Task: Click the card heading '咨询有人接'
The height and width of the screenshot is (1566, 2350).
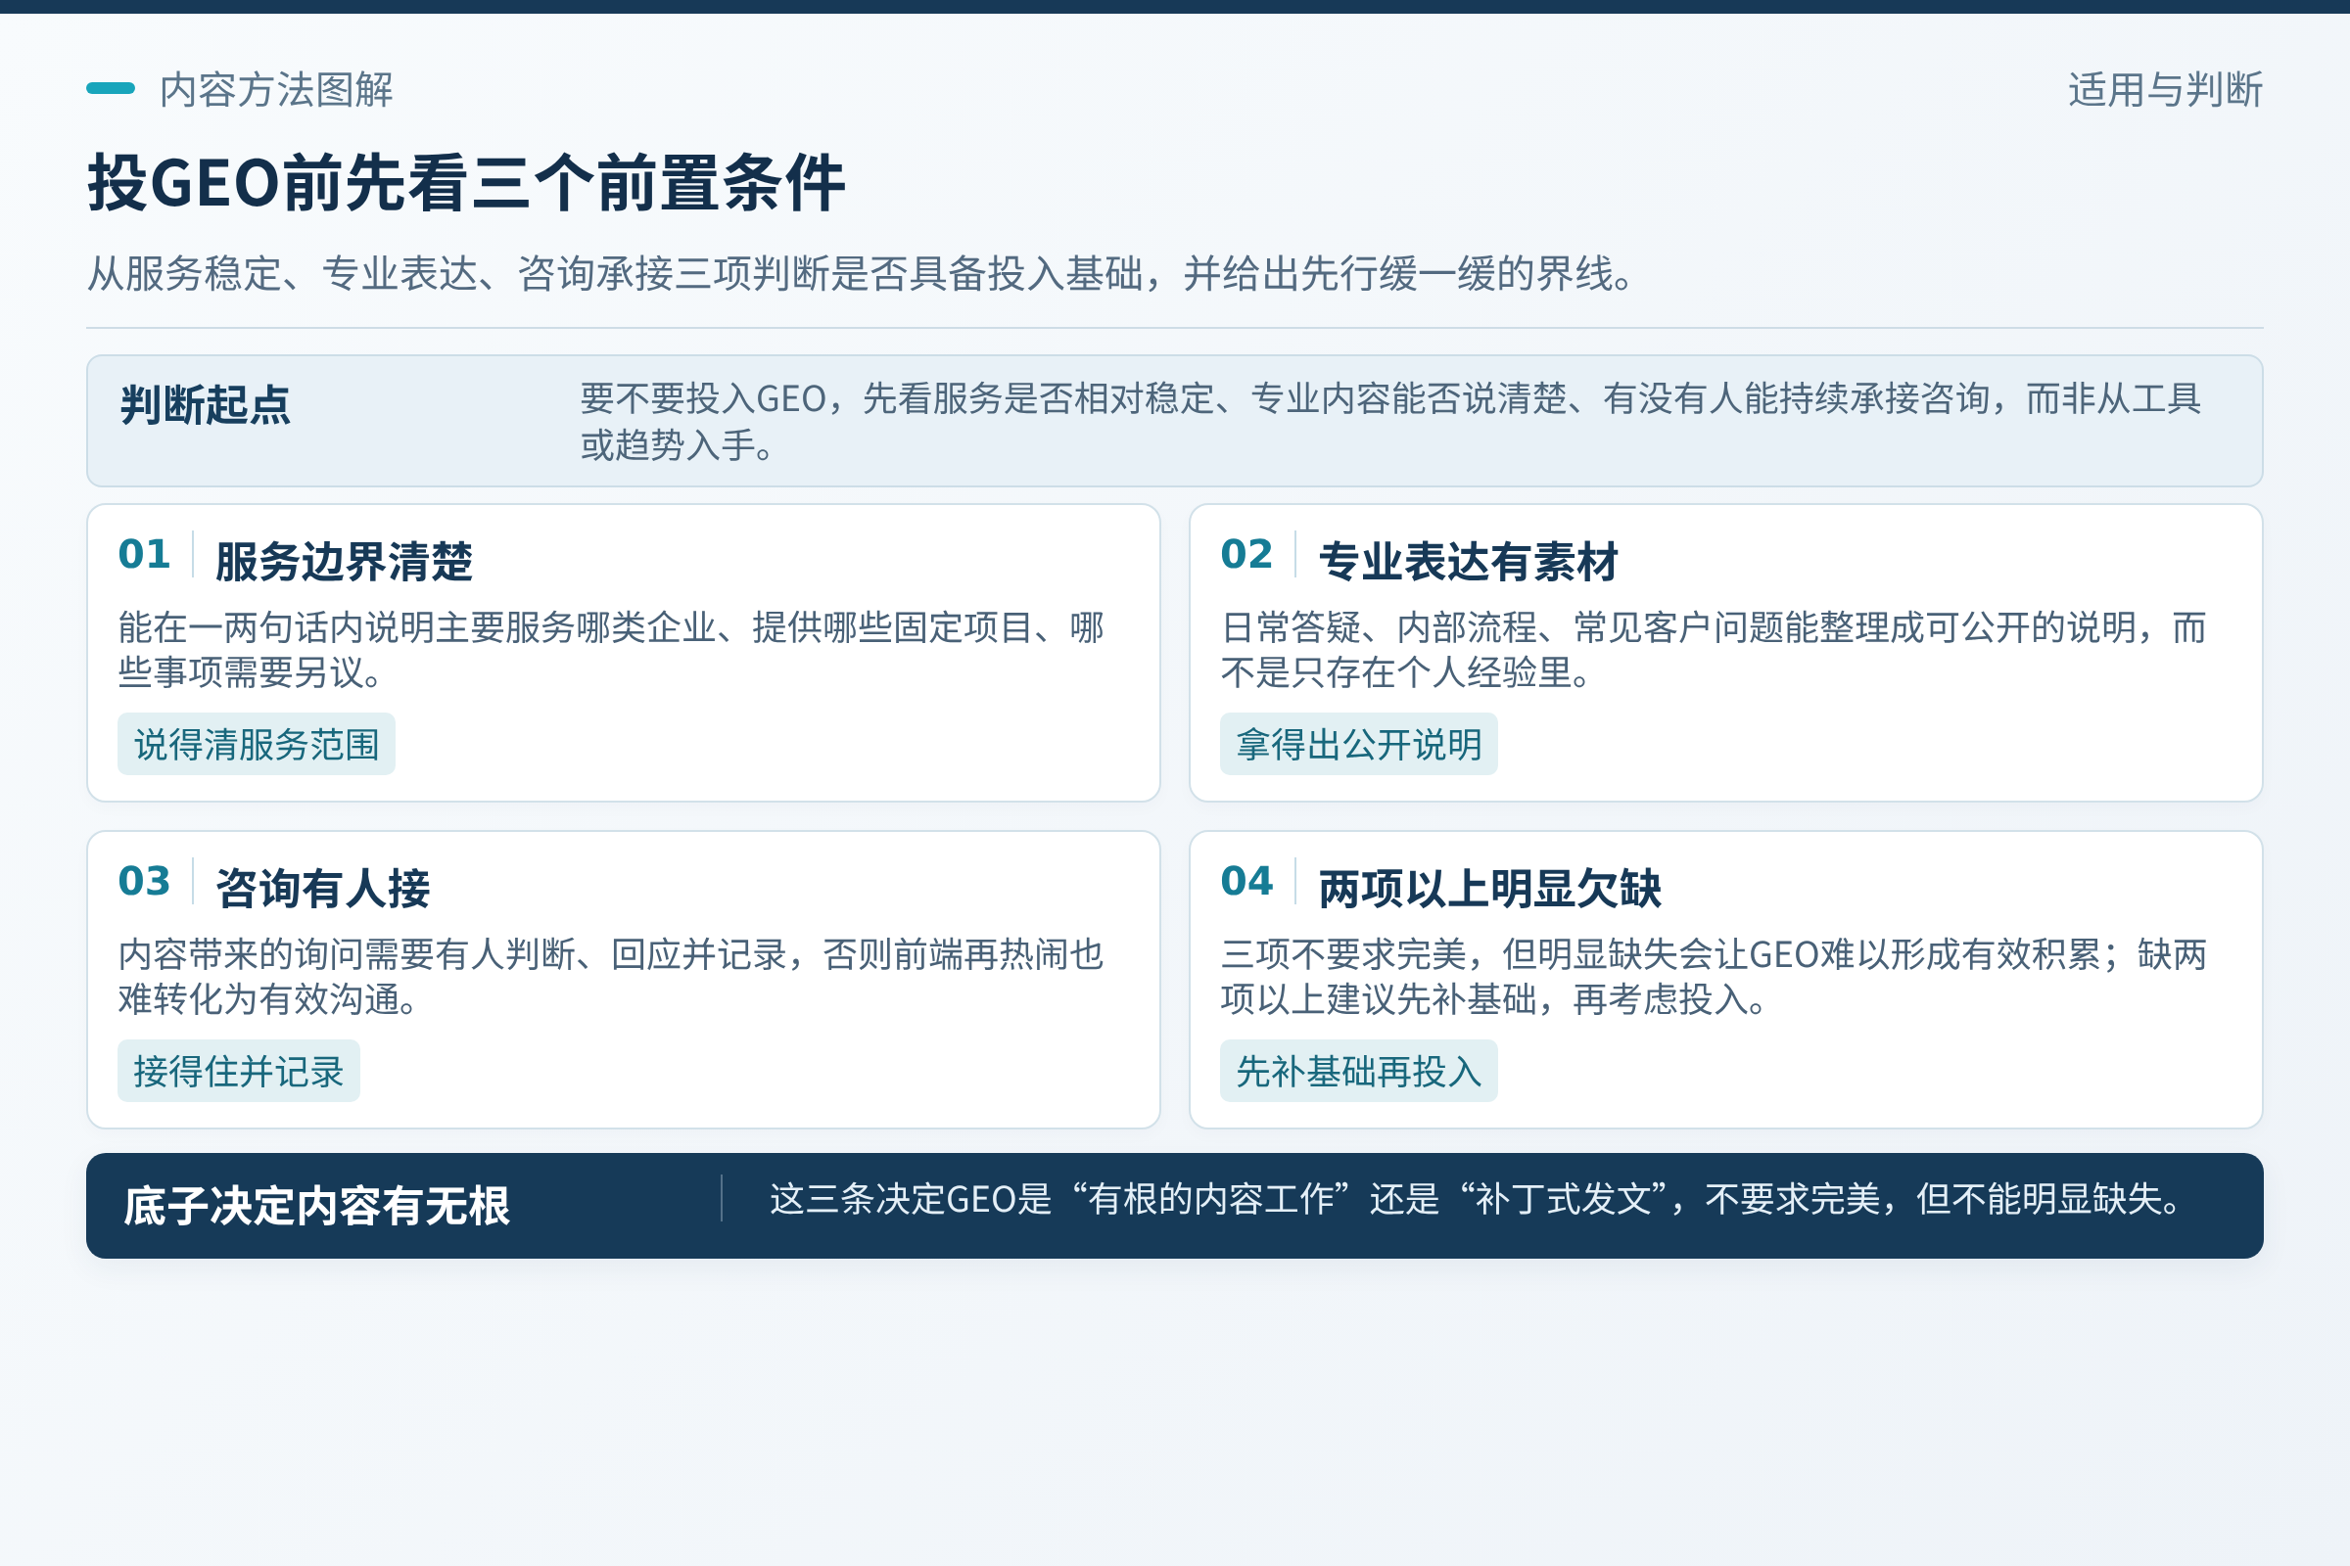Action: pos(323,888)
